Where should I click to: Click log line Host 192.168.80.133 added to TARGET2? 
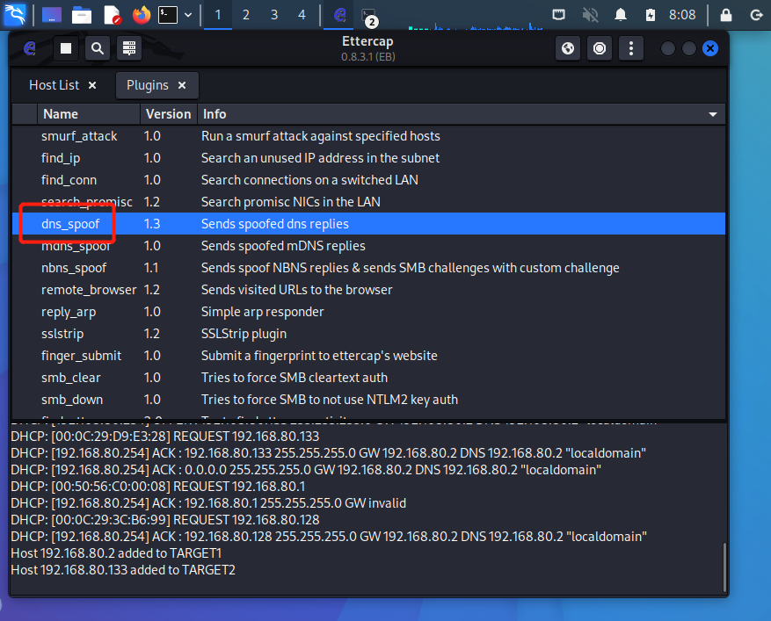point(123,570)
